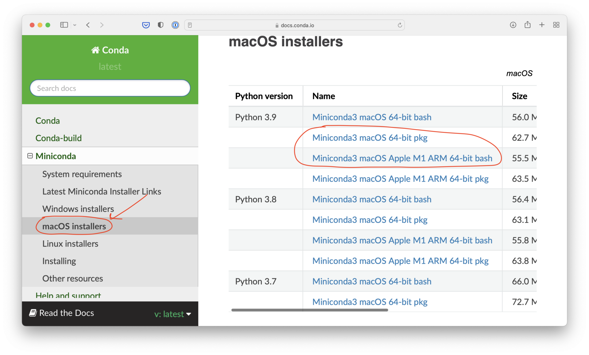Show downloads with the download icon
Image resolution: width=589 pixels, height=355 pixels.
[513, 25]
